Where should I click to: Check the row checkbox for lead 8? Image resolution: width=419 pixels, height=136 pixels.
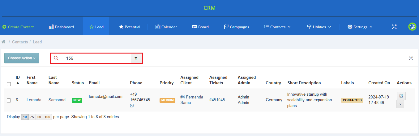(x=9, y=100)
